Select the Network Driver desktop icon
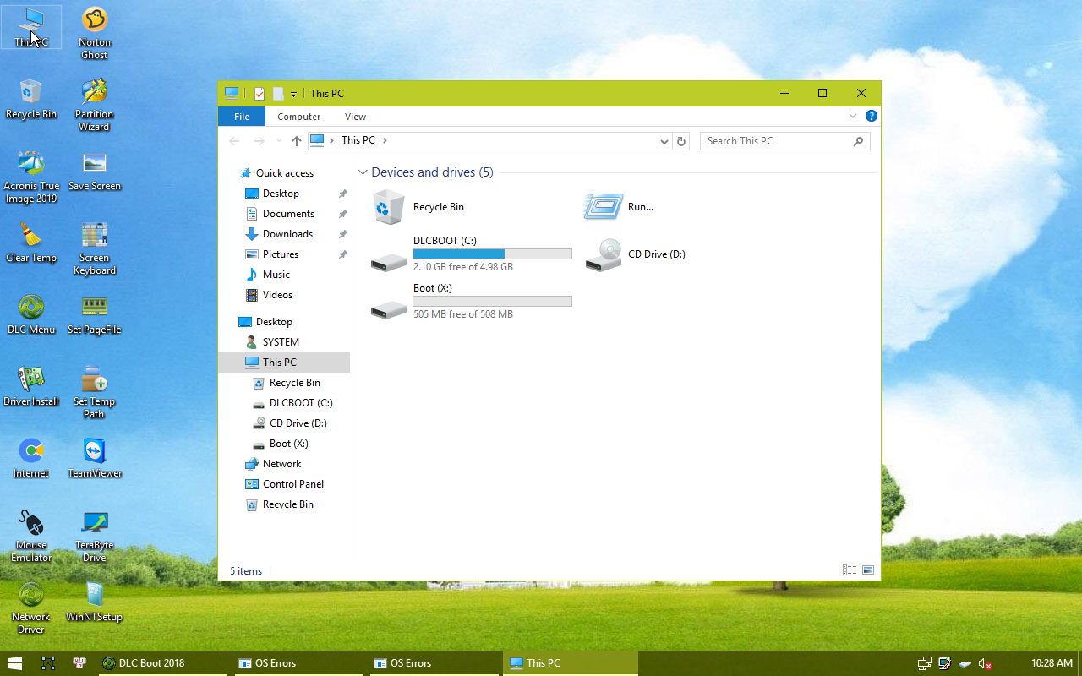This screenshot has height=676, width=1082. click(31, 608)
